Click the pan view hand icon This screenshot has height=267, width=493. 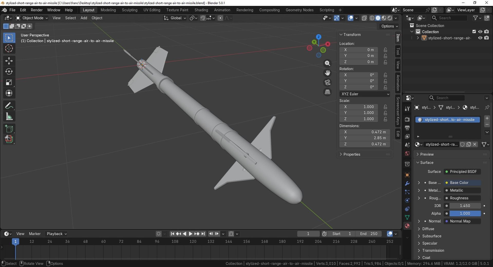[x=327, y=73]
